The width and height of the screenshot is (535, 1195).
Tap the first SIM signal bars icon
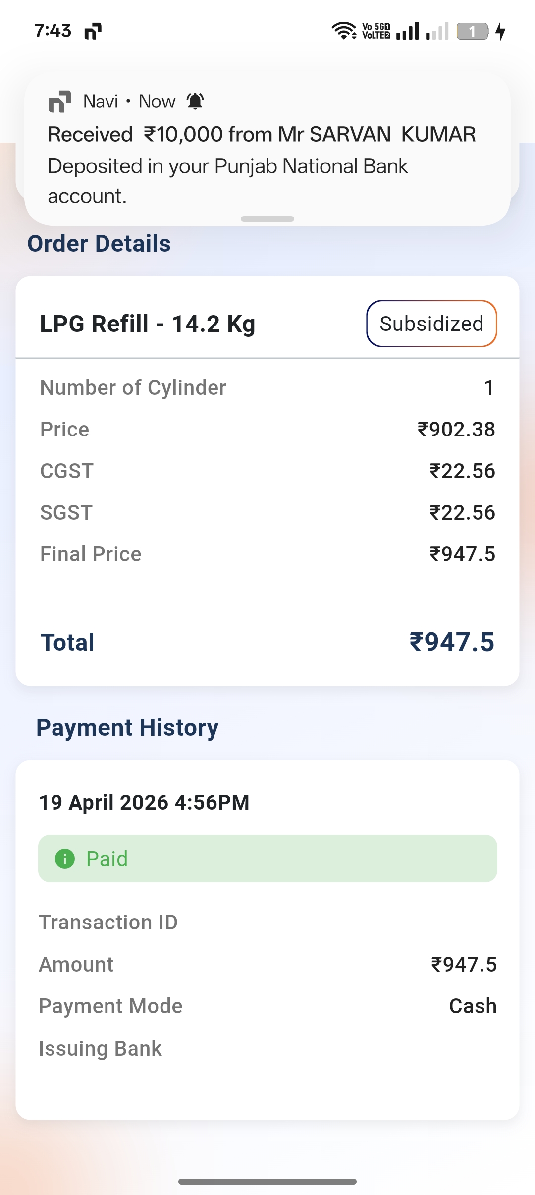[408, 31]
